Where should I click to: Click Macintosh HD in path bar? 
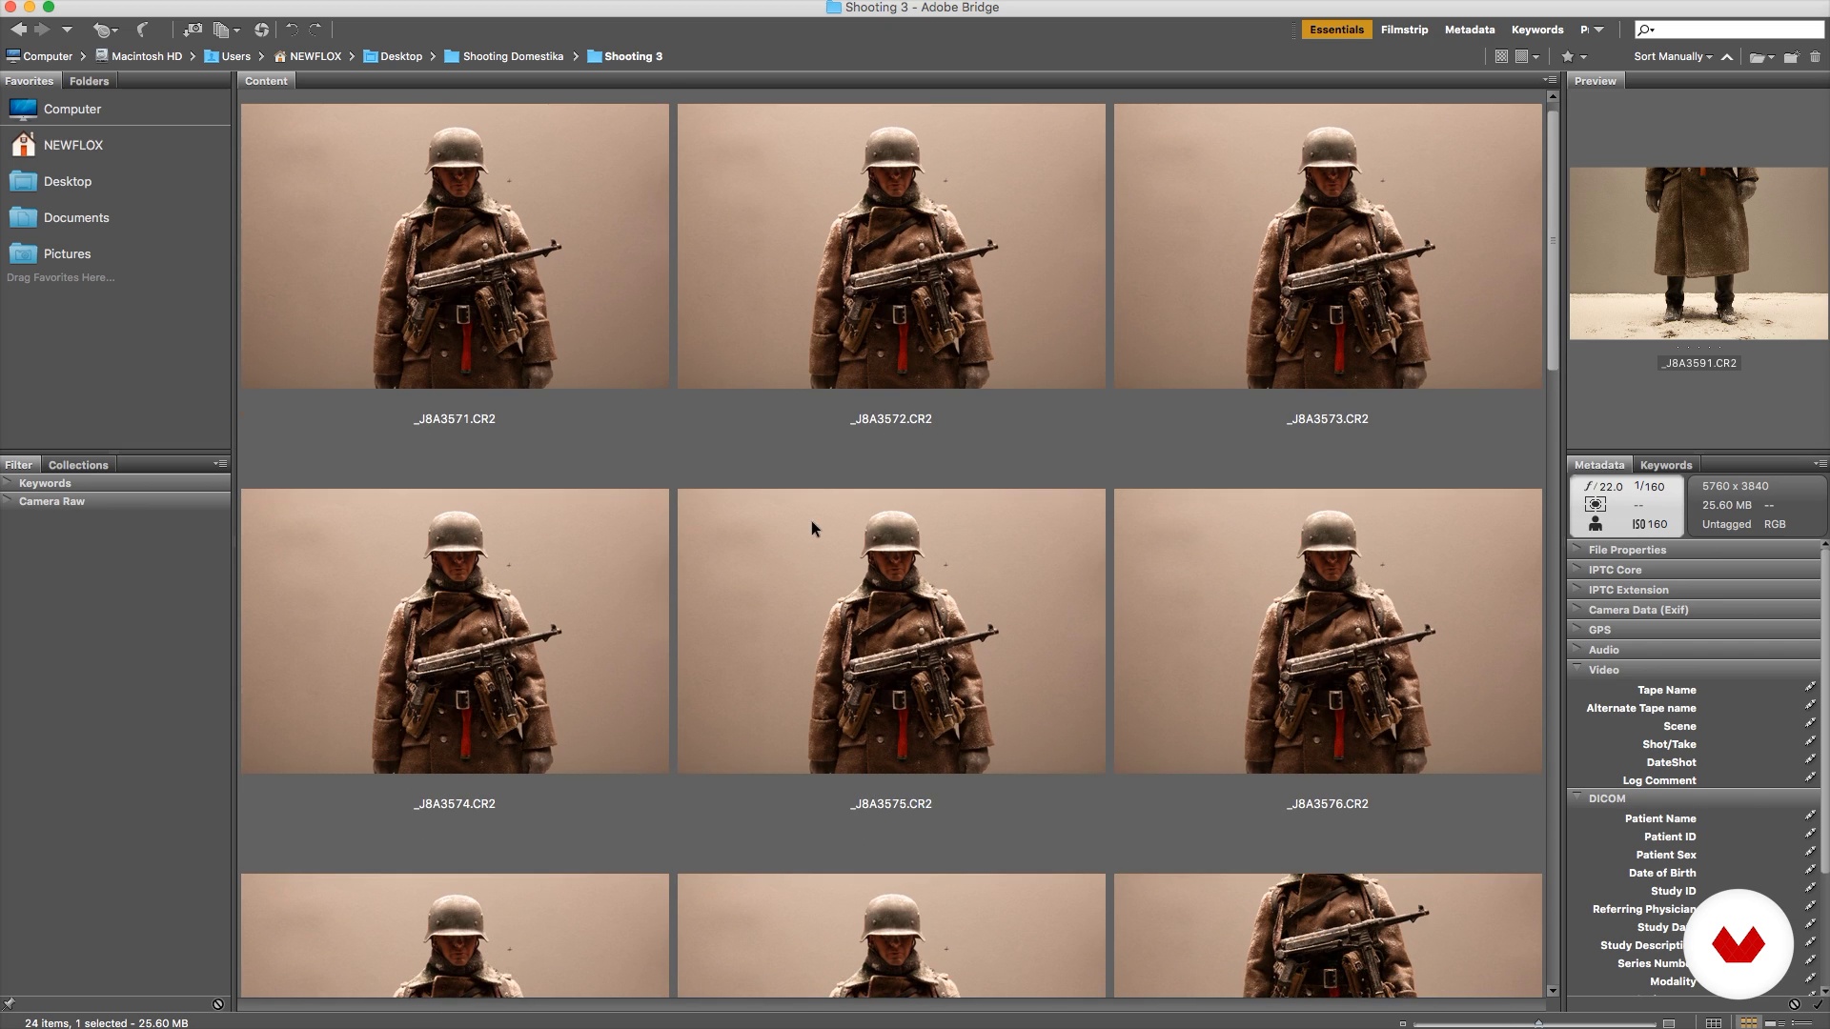pos(138,56)
